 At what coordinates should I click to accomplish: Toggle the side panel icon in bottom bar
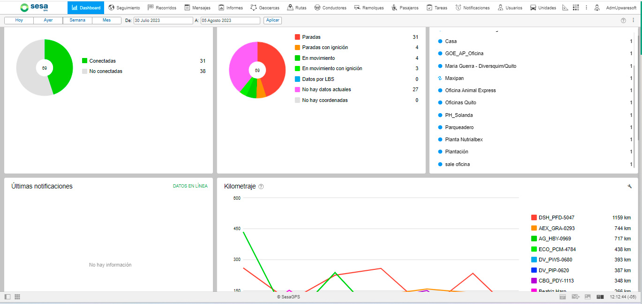(8, 297)
